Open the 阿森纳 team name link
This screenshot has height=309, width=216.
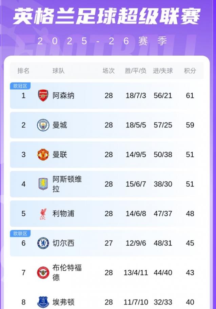click(x=63, y=96)
